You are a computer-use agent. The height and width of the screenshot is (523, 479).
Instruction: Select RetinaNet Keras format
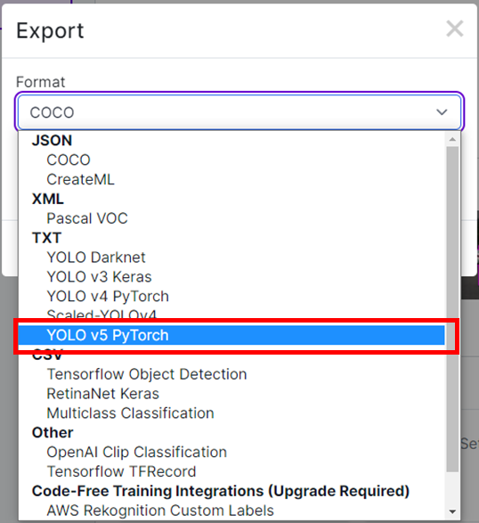click(x=102, y=394)
